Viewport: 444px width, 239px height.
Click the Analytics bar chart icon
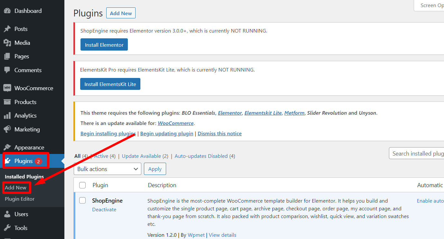pyautogui.click(x=7, y=116)
